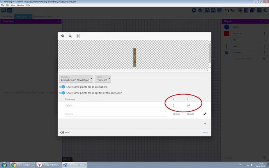Redo the last change

233,10
